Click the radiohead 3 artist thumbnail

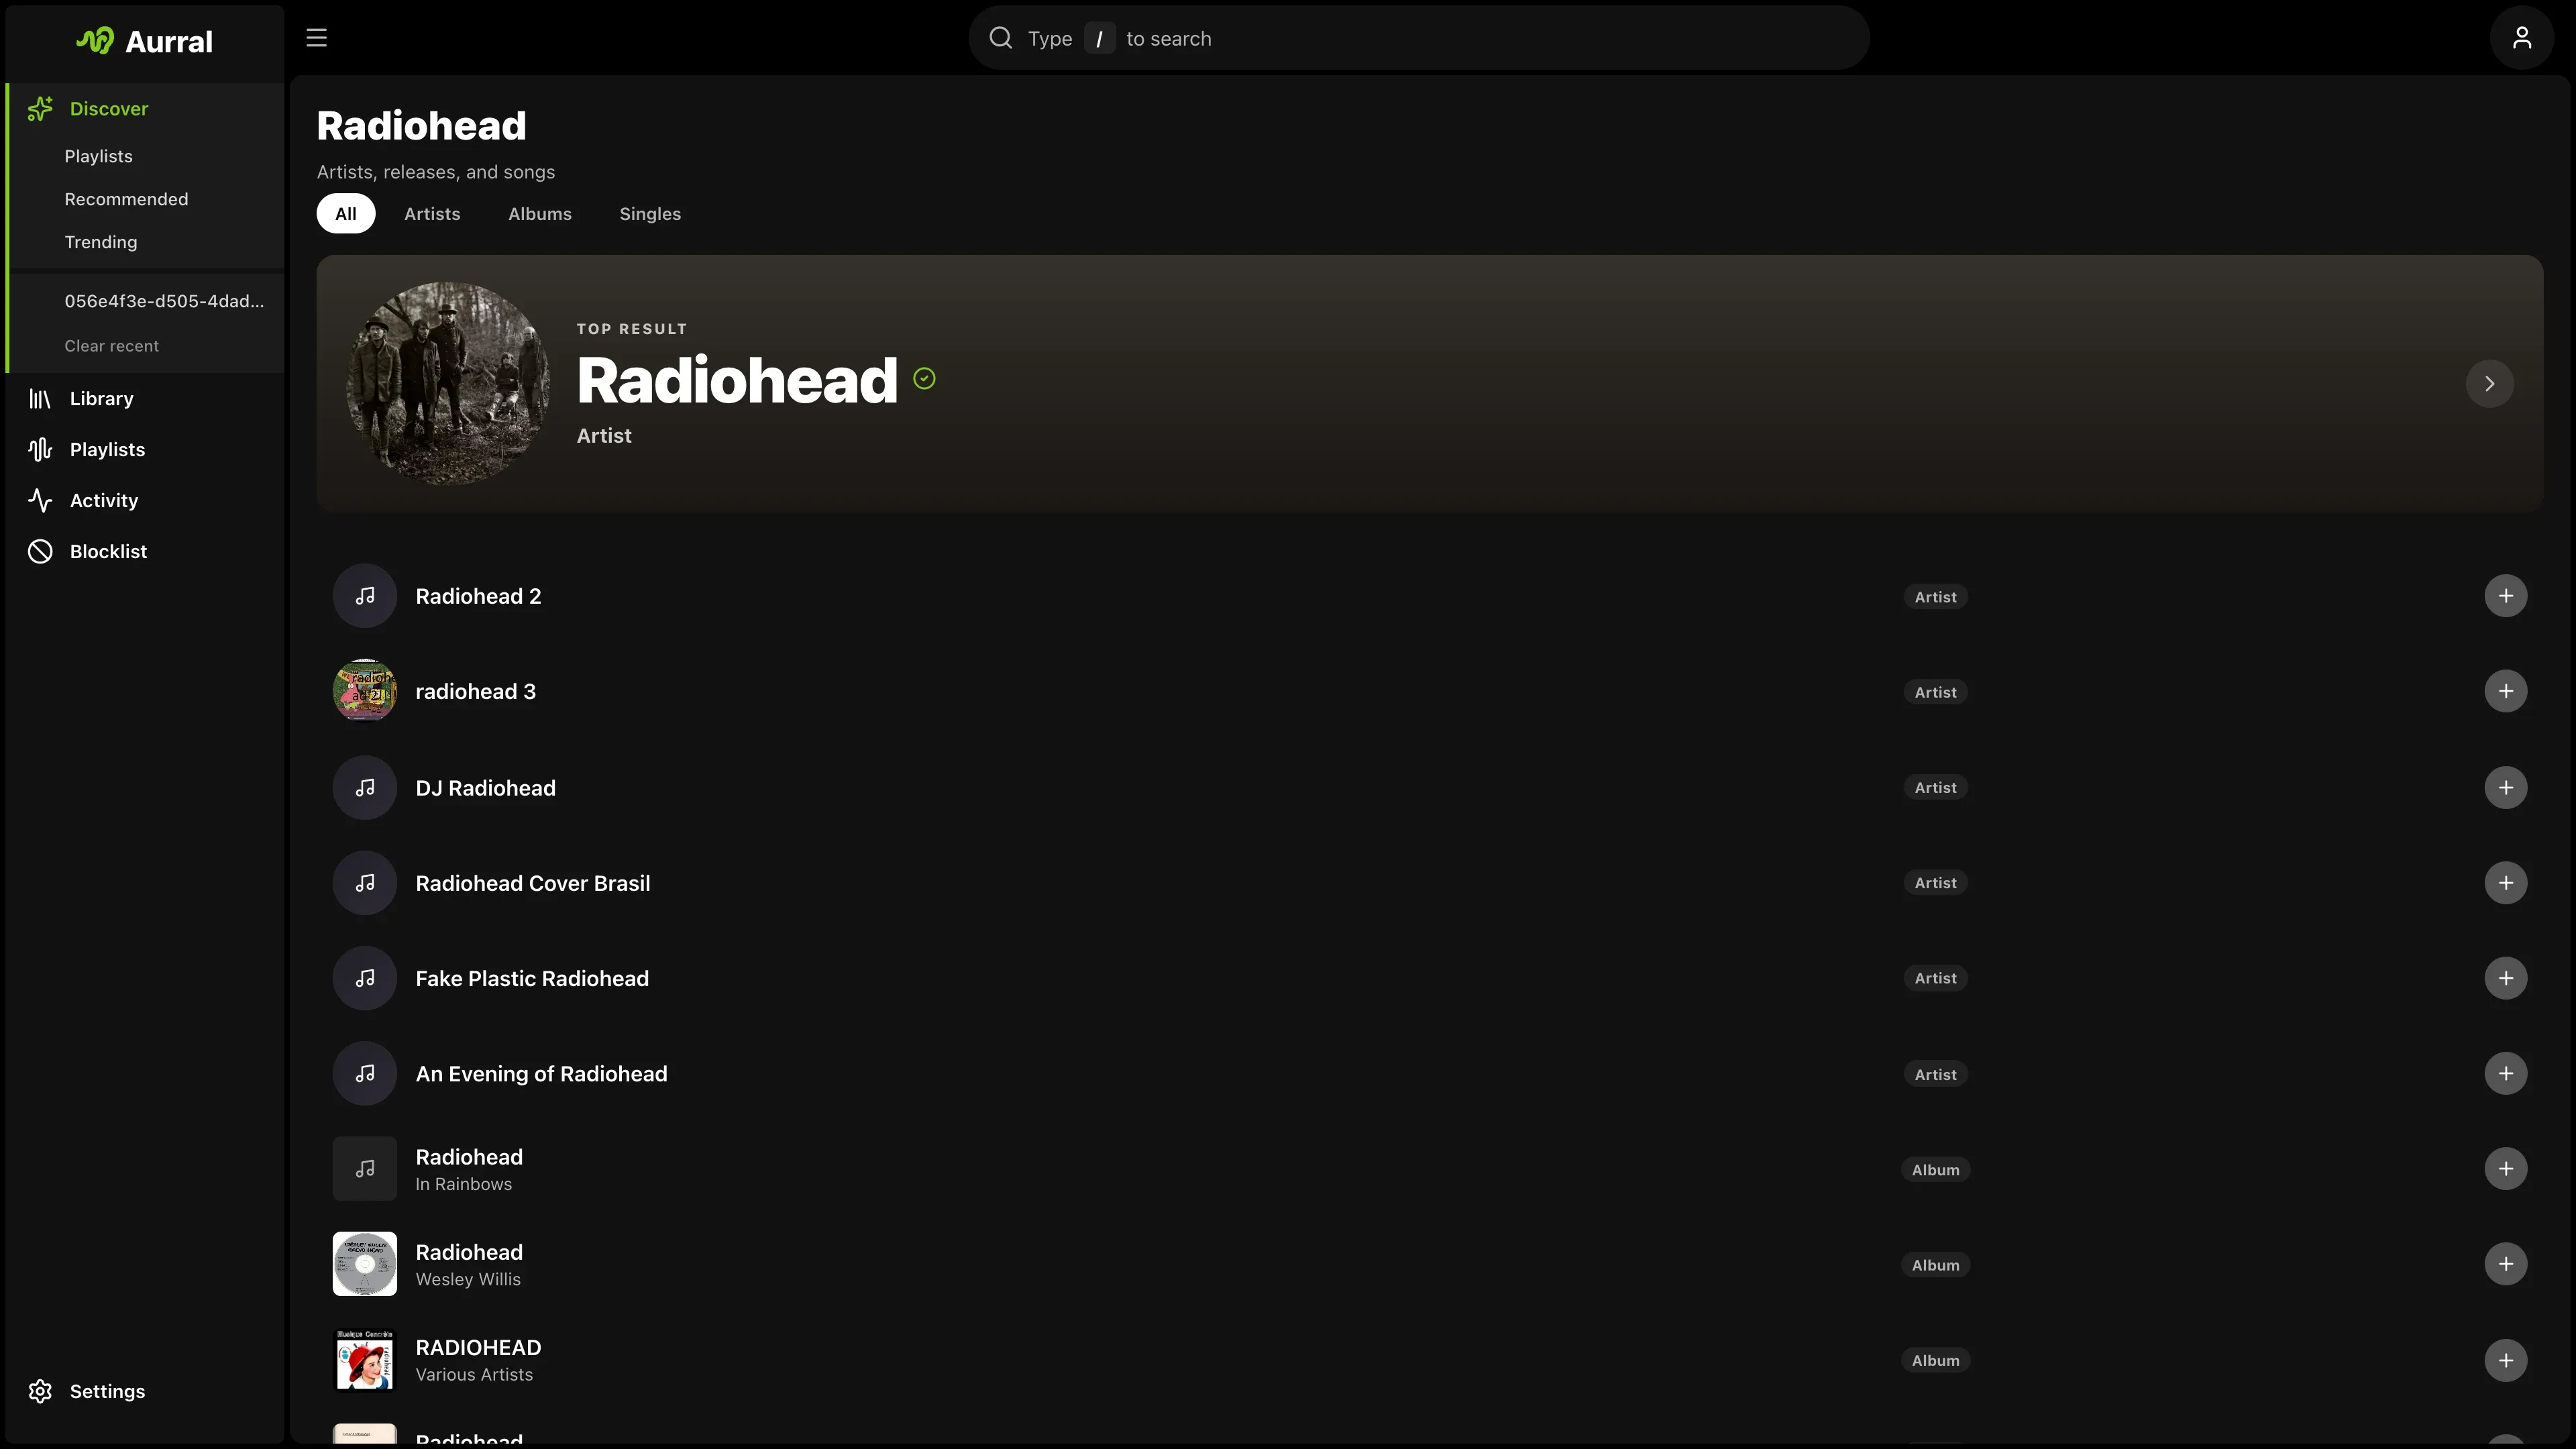pos(365,692)
